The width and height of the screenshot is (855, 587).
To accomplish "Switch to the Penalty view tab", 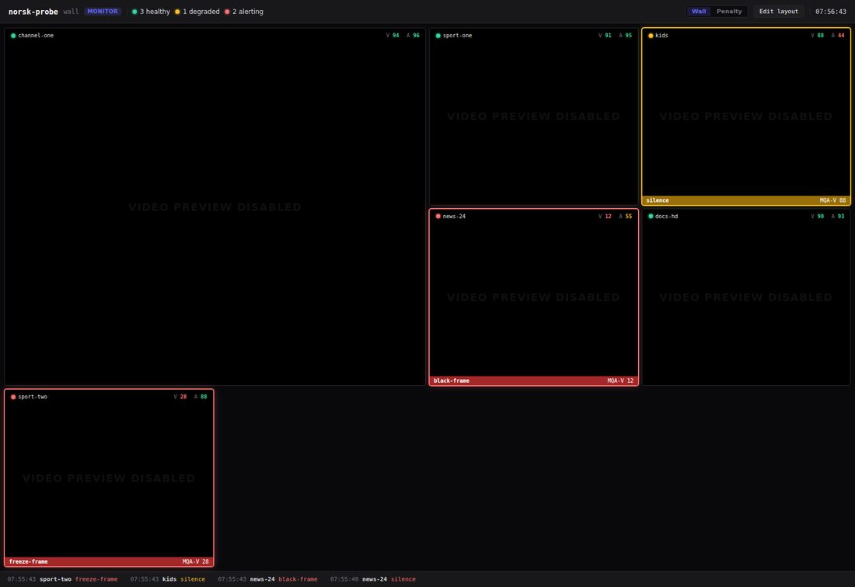I will pos(729,12).
